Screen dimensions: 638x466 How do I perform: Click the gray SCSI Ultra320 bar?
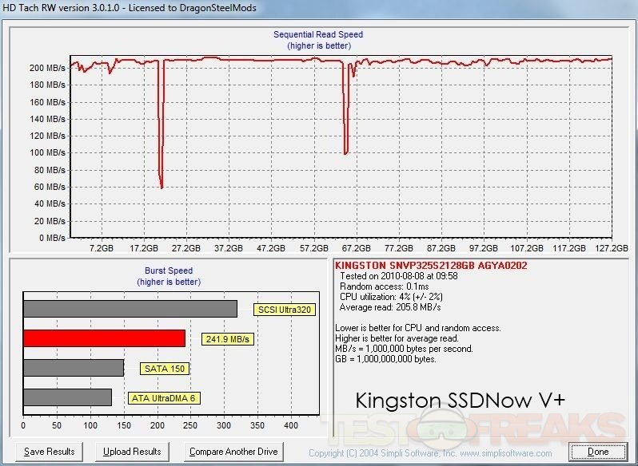click(x=130, y=309)
